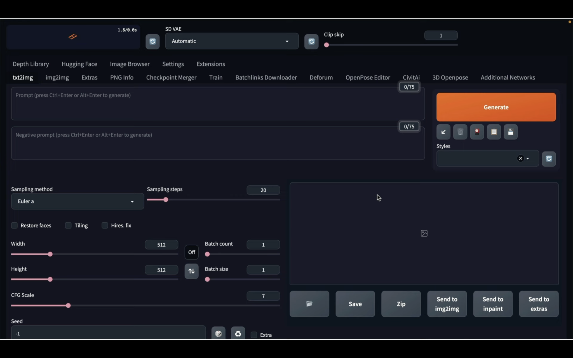The width and height of the screenshot is (573, 358).
Task: Check the Hires. fix option
Action: coord(105,225)
